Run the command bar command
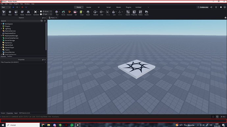 pos(223,117)
